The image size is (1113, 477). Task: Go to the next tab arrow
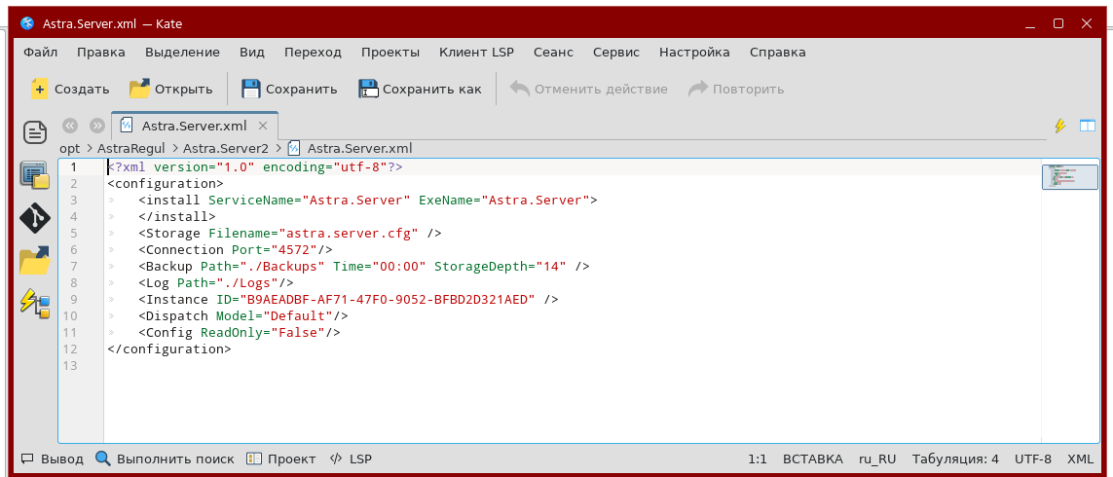pyautogui.click(x=97, y=126)
